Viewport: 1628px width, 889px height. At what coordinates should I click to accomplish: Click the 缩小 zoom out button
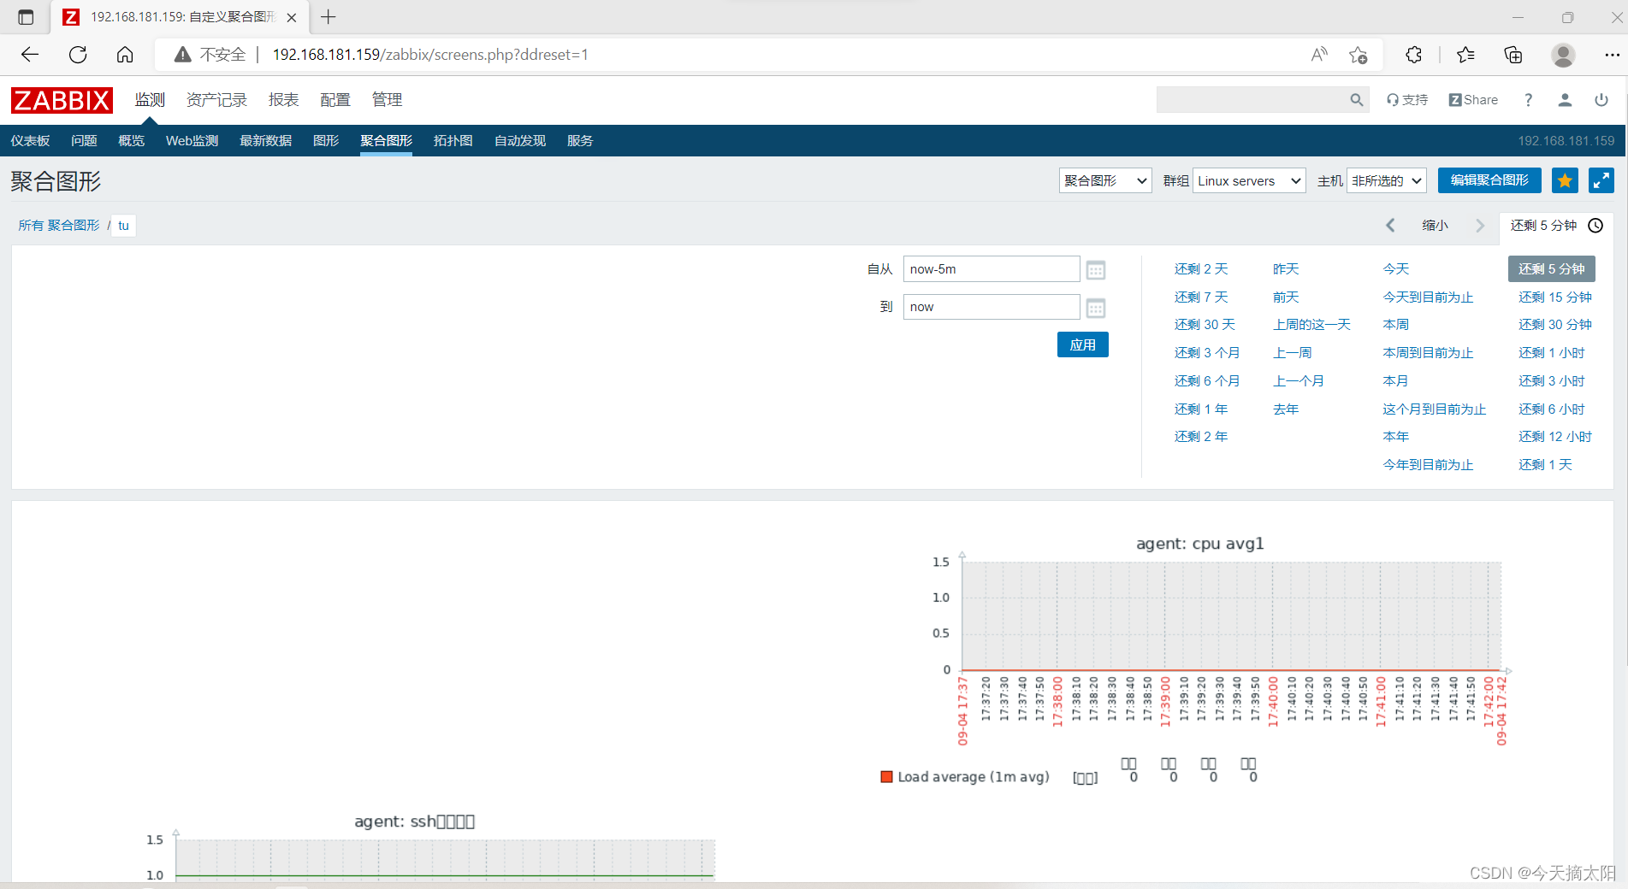[1435, 226]
